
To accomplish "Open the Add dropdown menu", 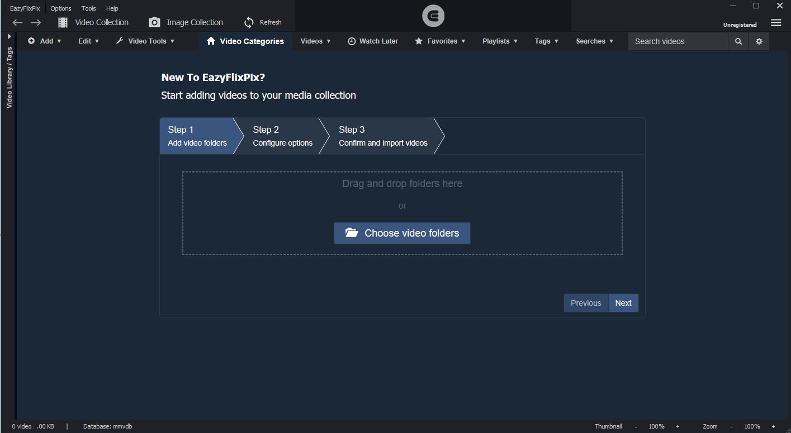I will [45, 41].
